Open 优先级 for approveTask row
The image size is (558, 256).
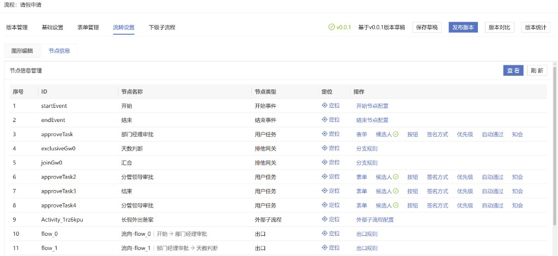pyautogui.click(x=465, y=134)
